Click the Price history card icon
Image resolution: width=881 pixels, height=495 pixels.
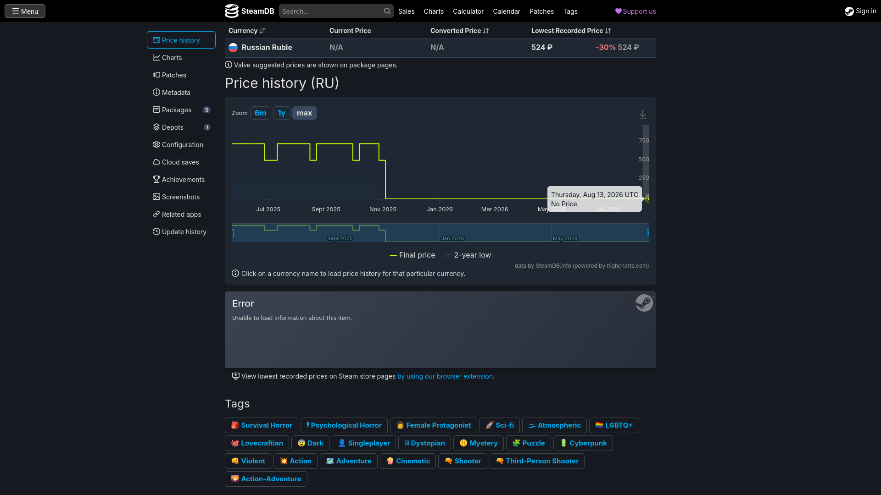pos(156,40)
